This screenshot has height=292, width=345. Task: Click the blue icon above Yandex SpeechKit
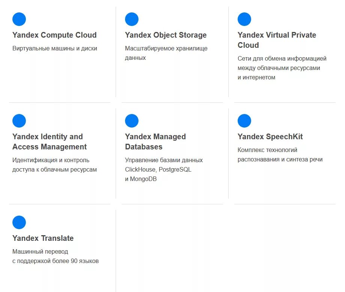click(x=244, y=121)
